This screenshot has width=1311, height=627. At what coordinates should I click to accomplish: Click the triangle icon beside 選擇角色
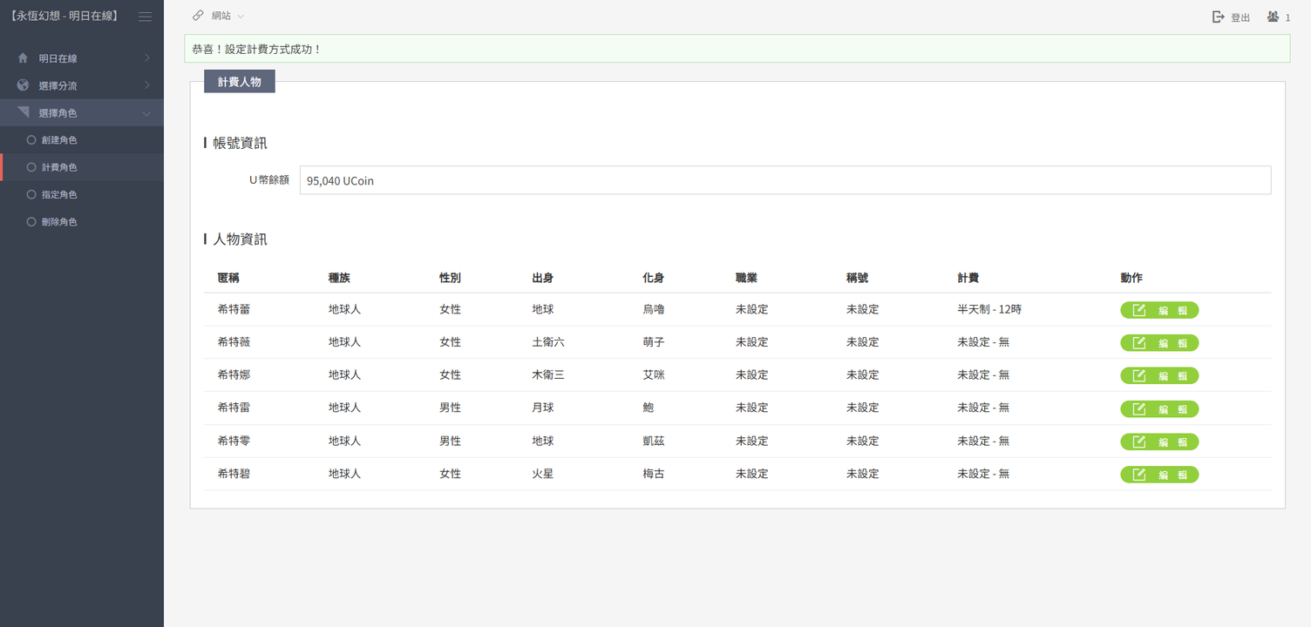[23, 112]
